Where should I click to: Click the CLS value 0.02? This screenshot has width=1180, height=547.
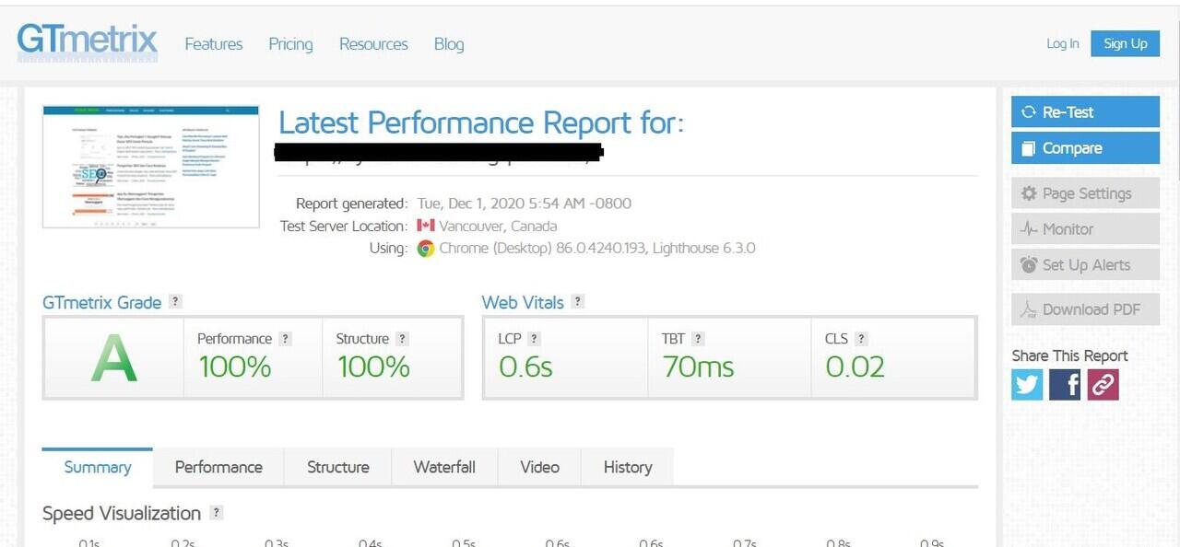[855, 367]
